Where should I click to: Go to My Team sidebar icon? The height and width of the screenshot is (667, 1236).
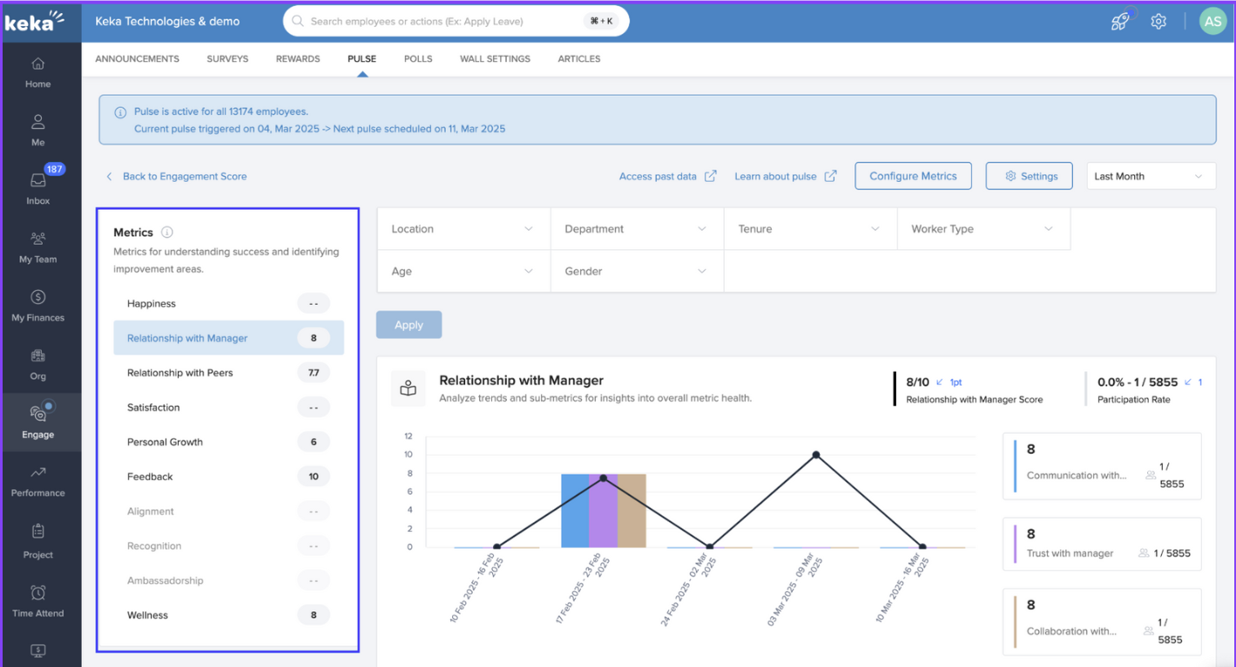(37, 239)
